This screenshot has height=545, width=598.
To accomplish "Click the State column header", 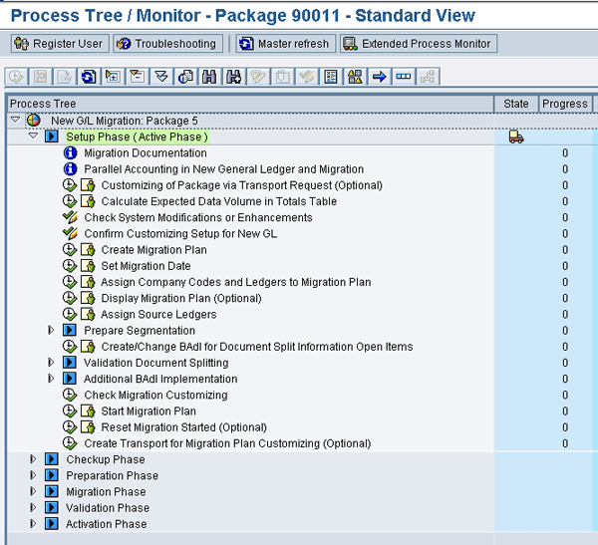I will [x=515, y=104].
